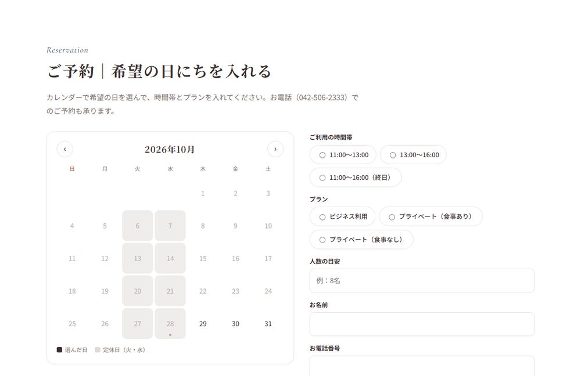The height and width of the screenshot is (376, 581).
Task: Click date 12 in the calendar
Action: tap(105, 258)
